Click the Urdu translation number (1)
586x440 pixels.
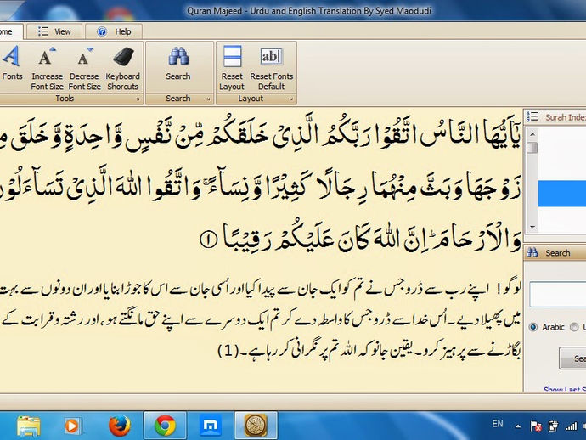228,350
